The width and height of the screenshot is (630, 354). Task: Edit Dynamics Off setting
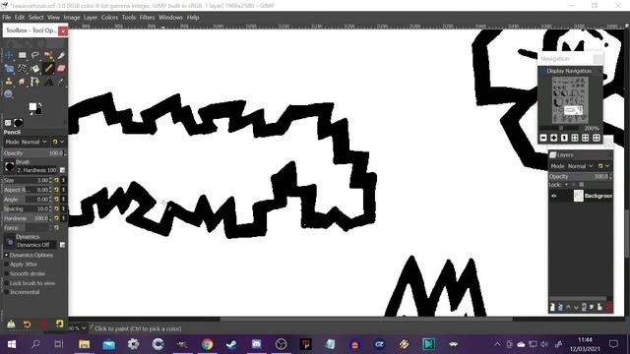coord(62,245)
